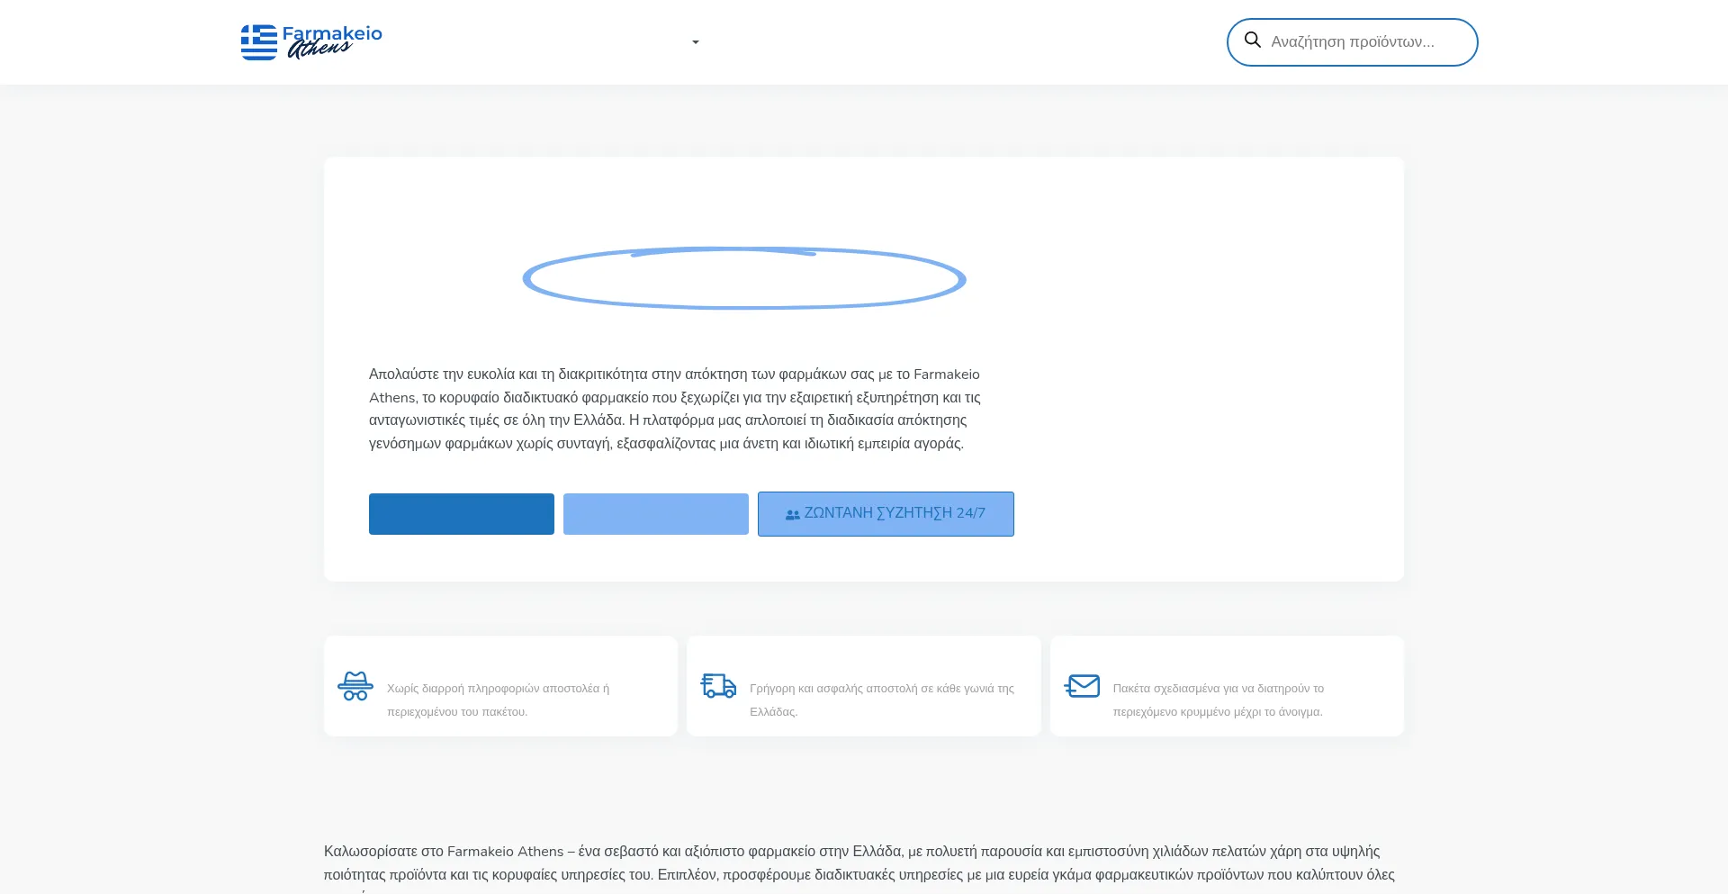The height and width of the screenshot is (894, 1728).
Task: Select the discreet packaging description text
Action: point(1218,700)
